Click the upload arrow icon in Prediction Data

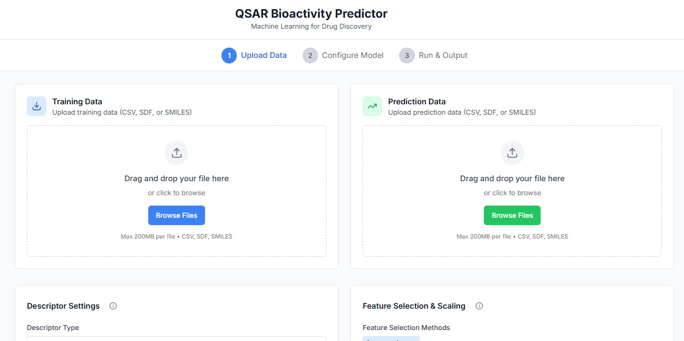point(512,153)
